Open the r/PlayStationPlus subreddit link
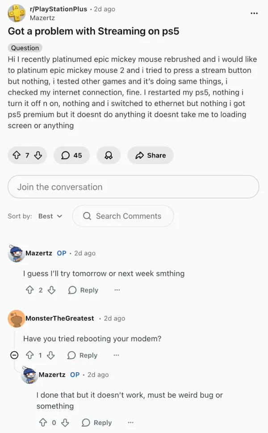268x433 pixels. (x=59, y=9)
